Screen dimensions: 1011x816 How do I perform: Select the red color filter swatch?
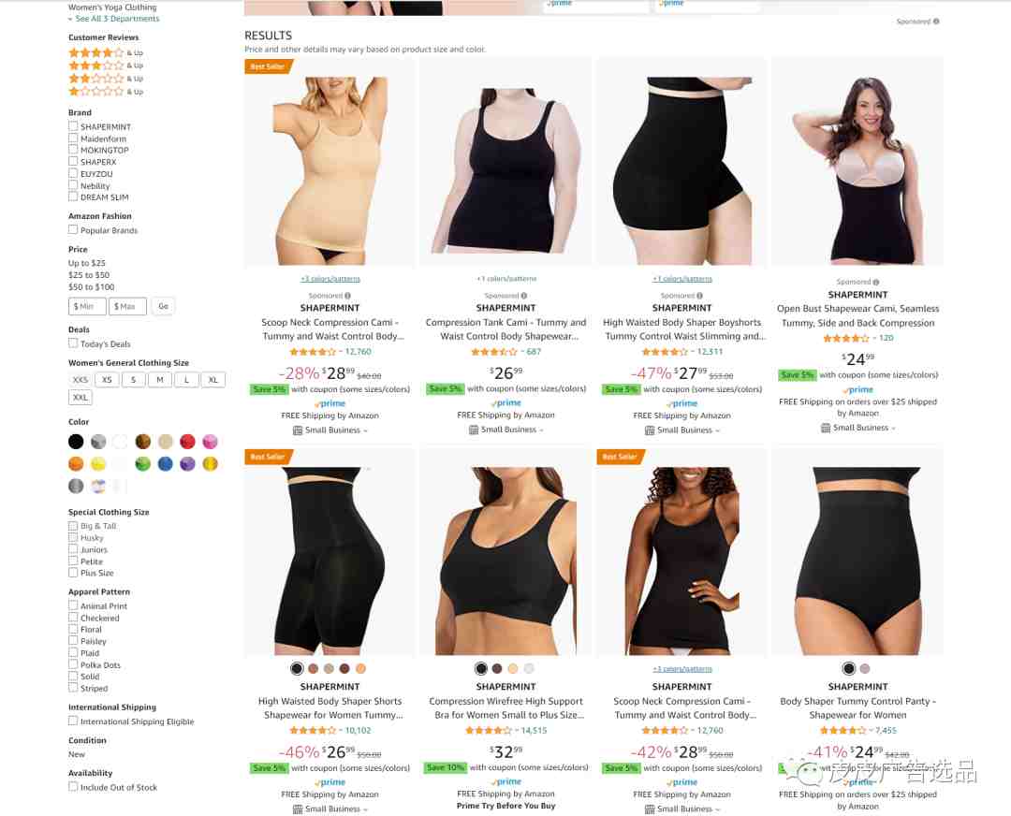coord(187,442)
